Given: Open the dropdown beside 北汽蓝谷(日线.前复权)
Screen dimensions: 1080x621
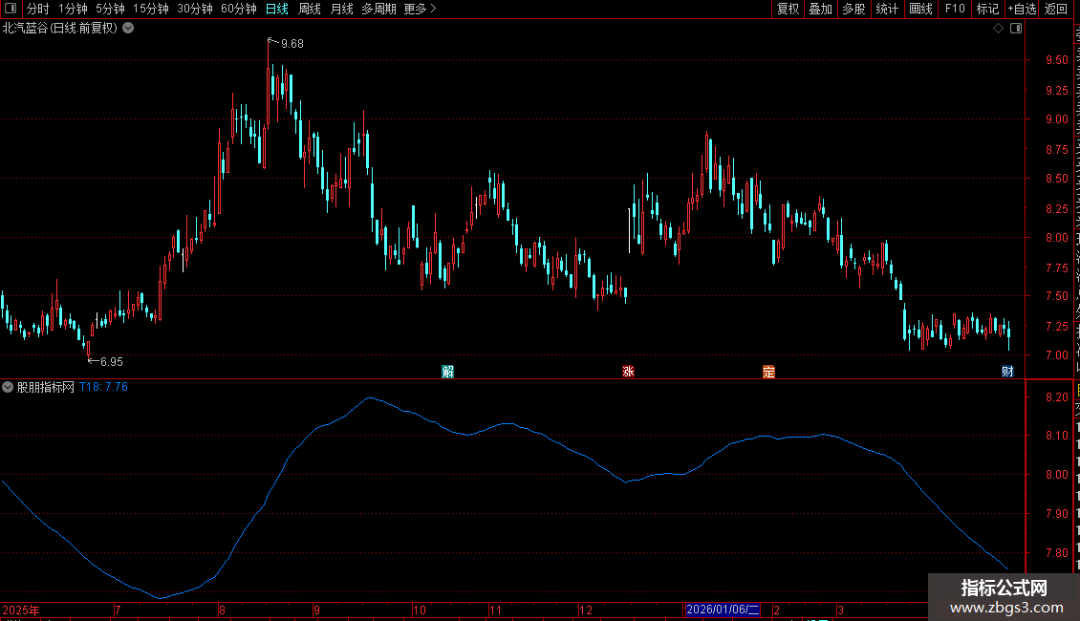Looking at the screenshot, I should [128, 29].
